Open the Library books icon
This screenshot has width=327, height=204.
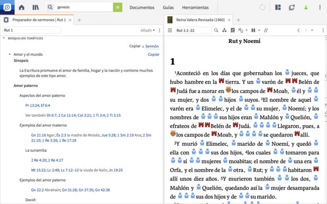pyautogui.click(x=35, y=8)
